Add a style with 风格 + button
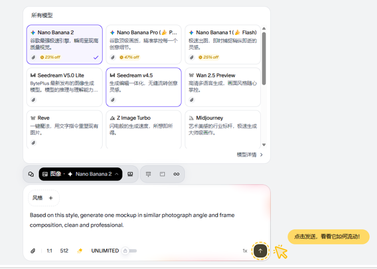 click(44, 198)
